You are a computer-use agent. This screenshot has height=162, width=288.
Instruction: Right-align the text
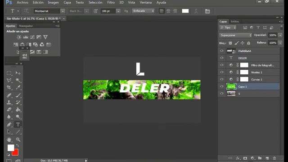coord(175,11)
